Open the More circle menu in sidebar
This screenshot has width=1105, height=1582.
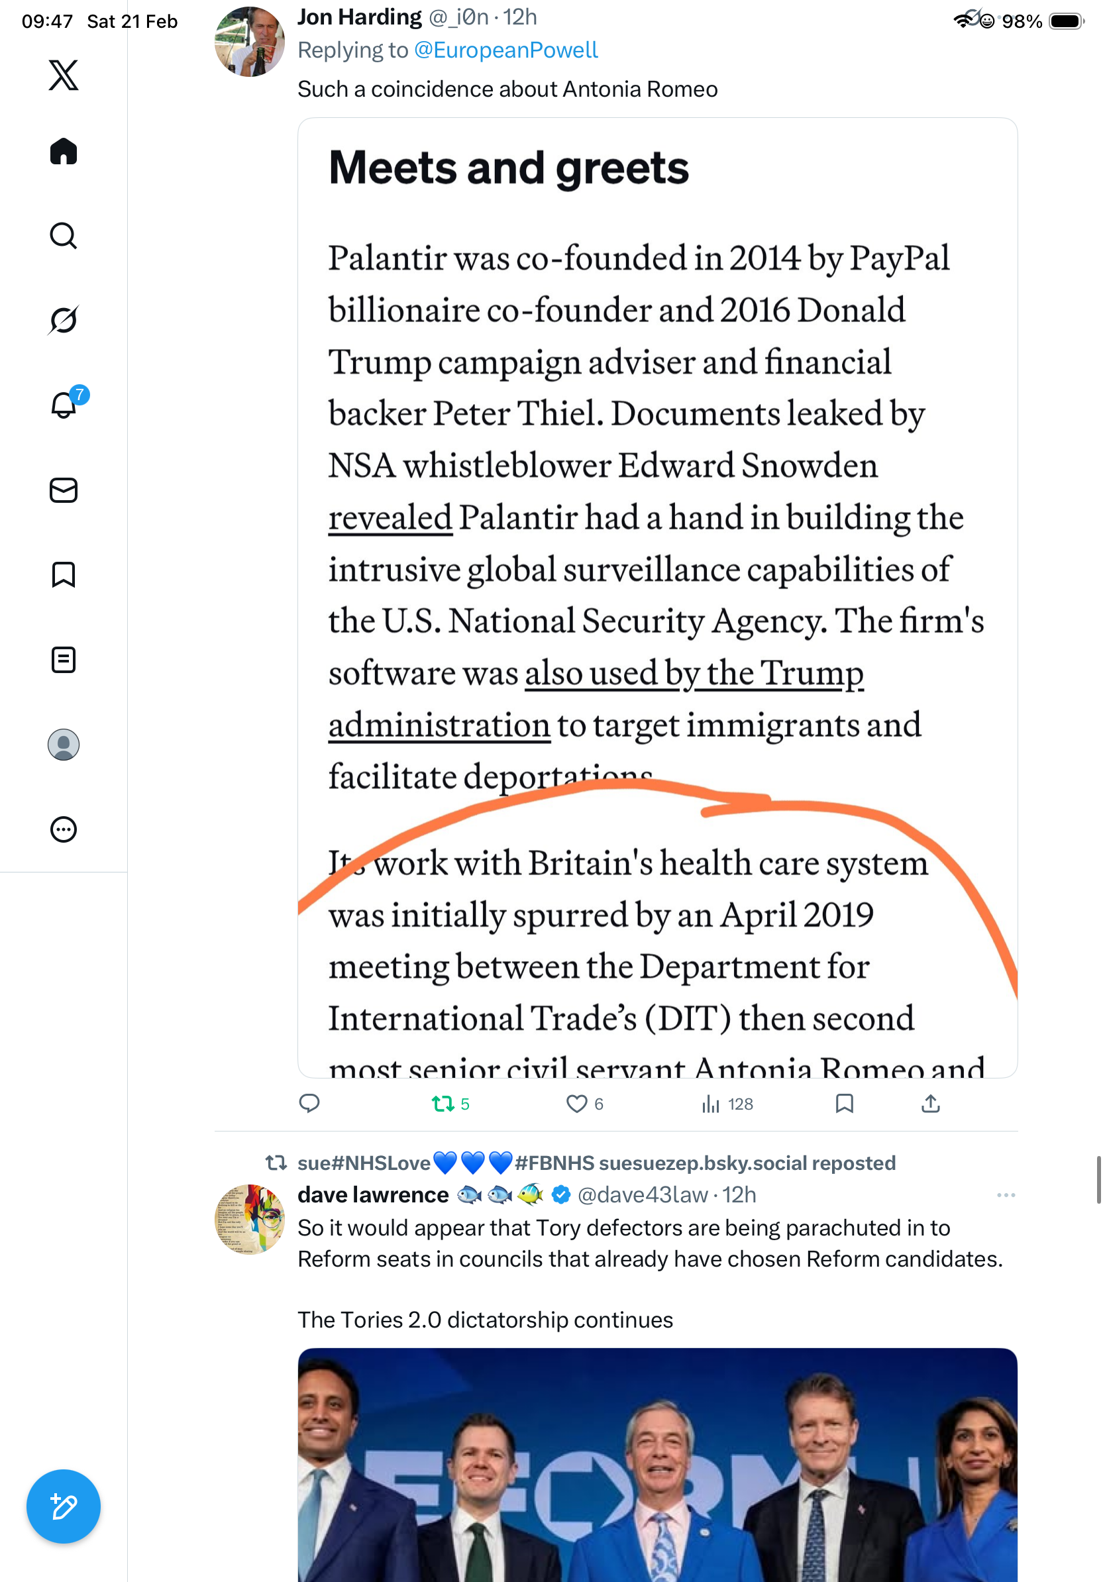point(64,829)
